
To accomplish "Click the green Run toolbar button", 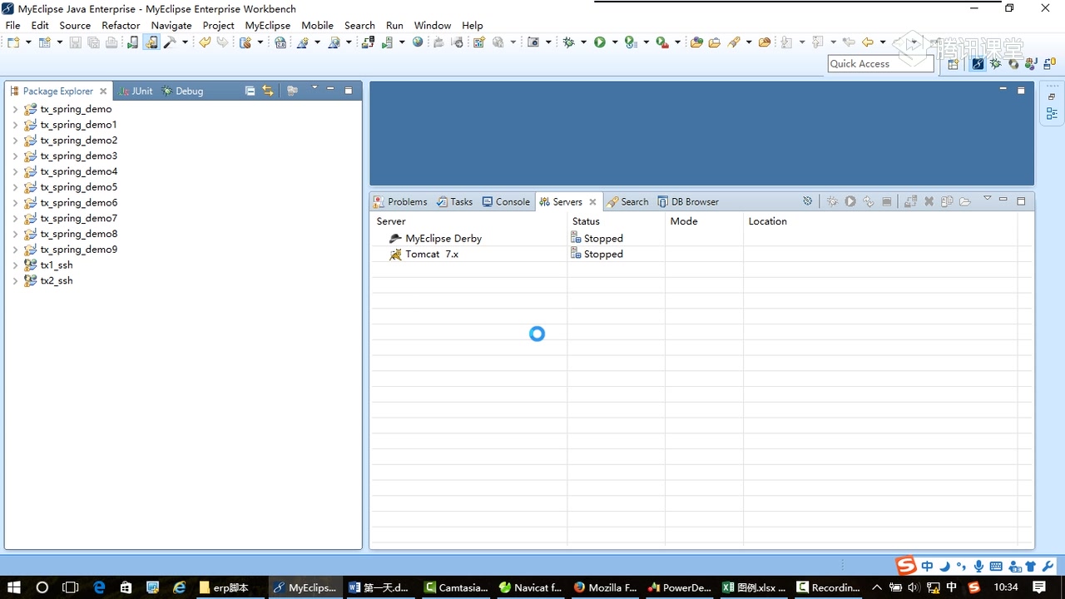I will pos(599,42).
